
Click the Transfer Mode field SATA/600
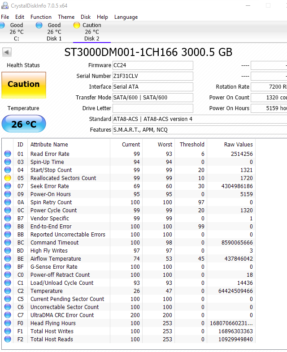coord(152,98)
